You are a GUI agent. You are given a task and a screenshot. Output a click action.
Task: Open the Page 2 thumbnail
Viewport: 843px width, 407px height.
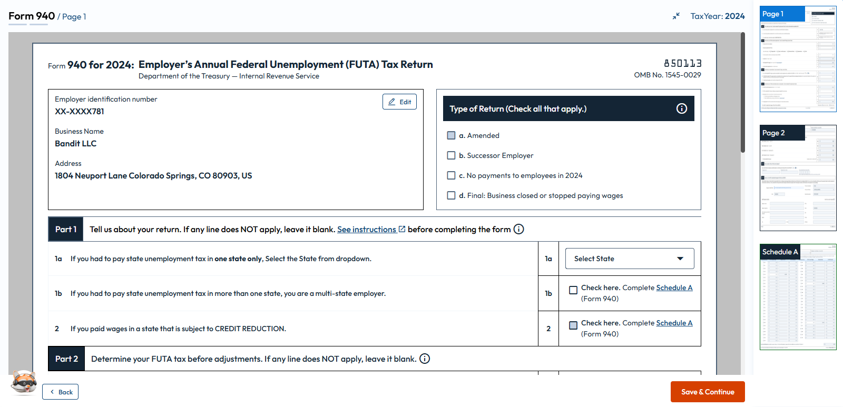pos(798,178)
